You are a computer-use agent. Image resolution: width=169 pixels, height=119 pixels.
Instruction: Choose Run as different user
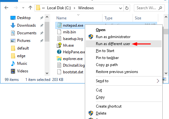[124, 44]
